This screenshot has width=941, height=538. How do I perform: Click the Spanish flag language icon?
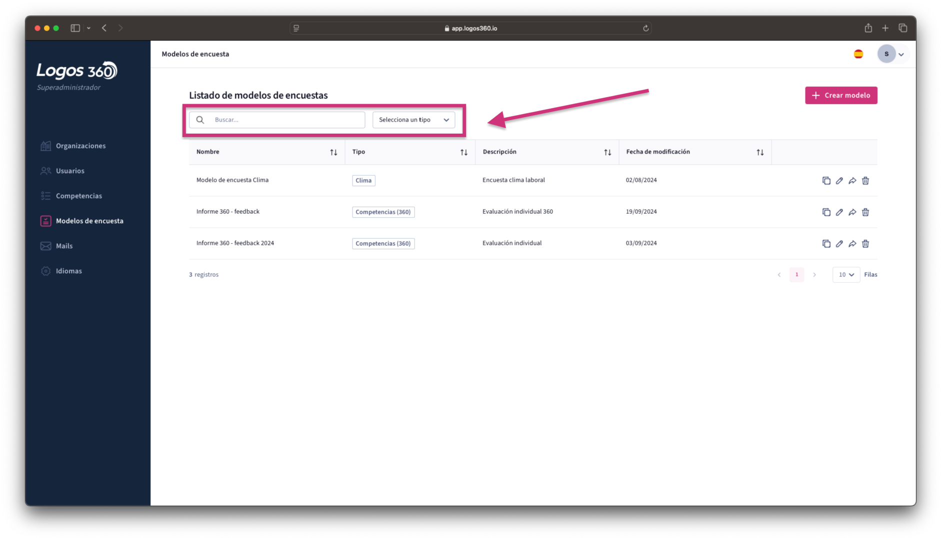(x=858, y=54)
